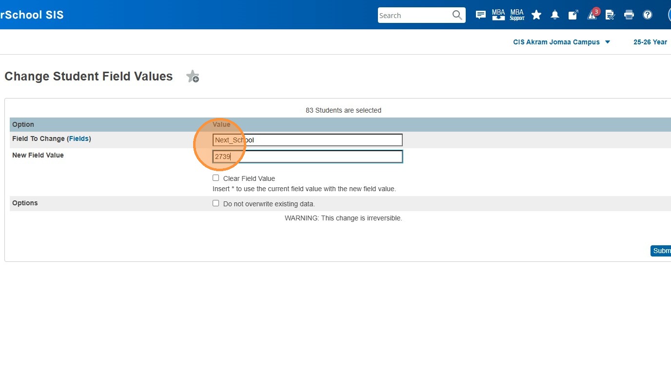Open the MBA Support icon
This screenshot has width=671, height=375.
coord(517,15)
